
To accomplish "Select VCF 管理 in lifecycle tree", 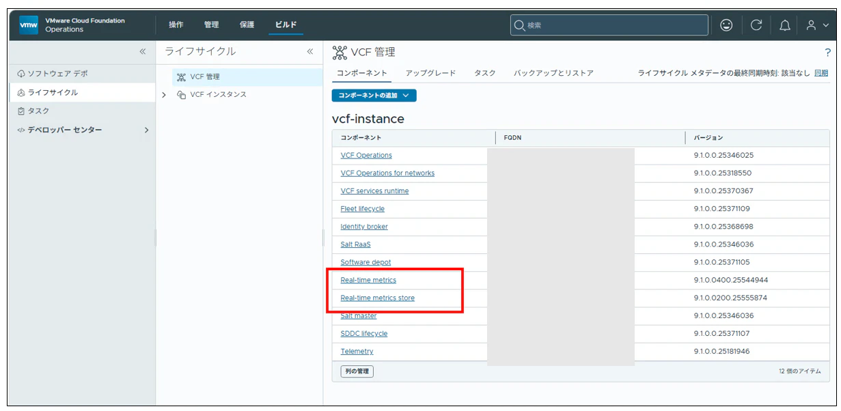I will (247, 77).
